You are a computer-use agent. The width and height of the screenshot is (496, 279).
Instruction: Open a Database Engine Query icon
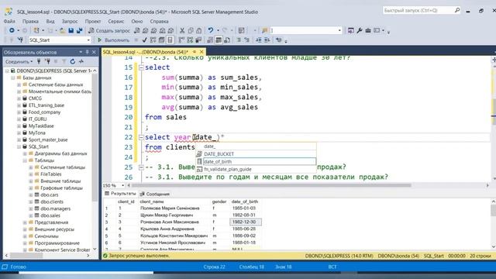[136, 30]
